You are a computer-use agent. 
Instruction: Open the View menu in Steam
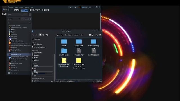coord(16,7)
